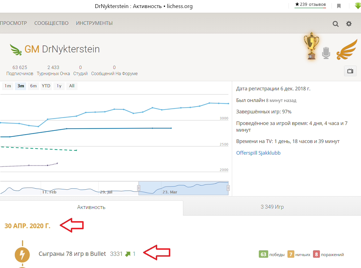Select the Активность tab
The width and height of the screenshot is (361, 268).
91,207
